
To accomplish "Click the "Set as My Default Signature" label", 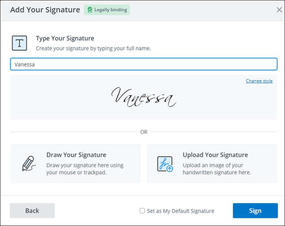I will click(180, 211).
